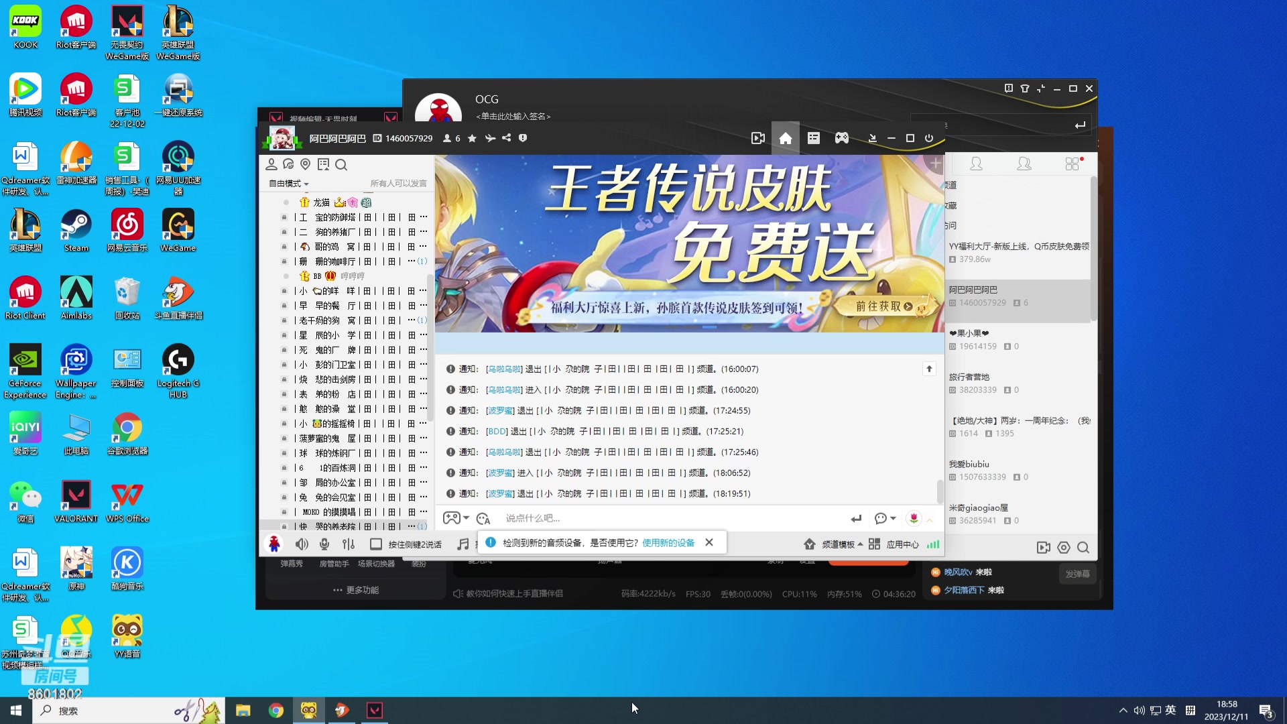Open the bulletin board icon above channel tree
1287x724 pixels.
click(324, 164)
